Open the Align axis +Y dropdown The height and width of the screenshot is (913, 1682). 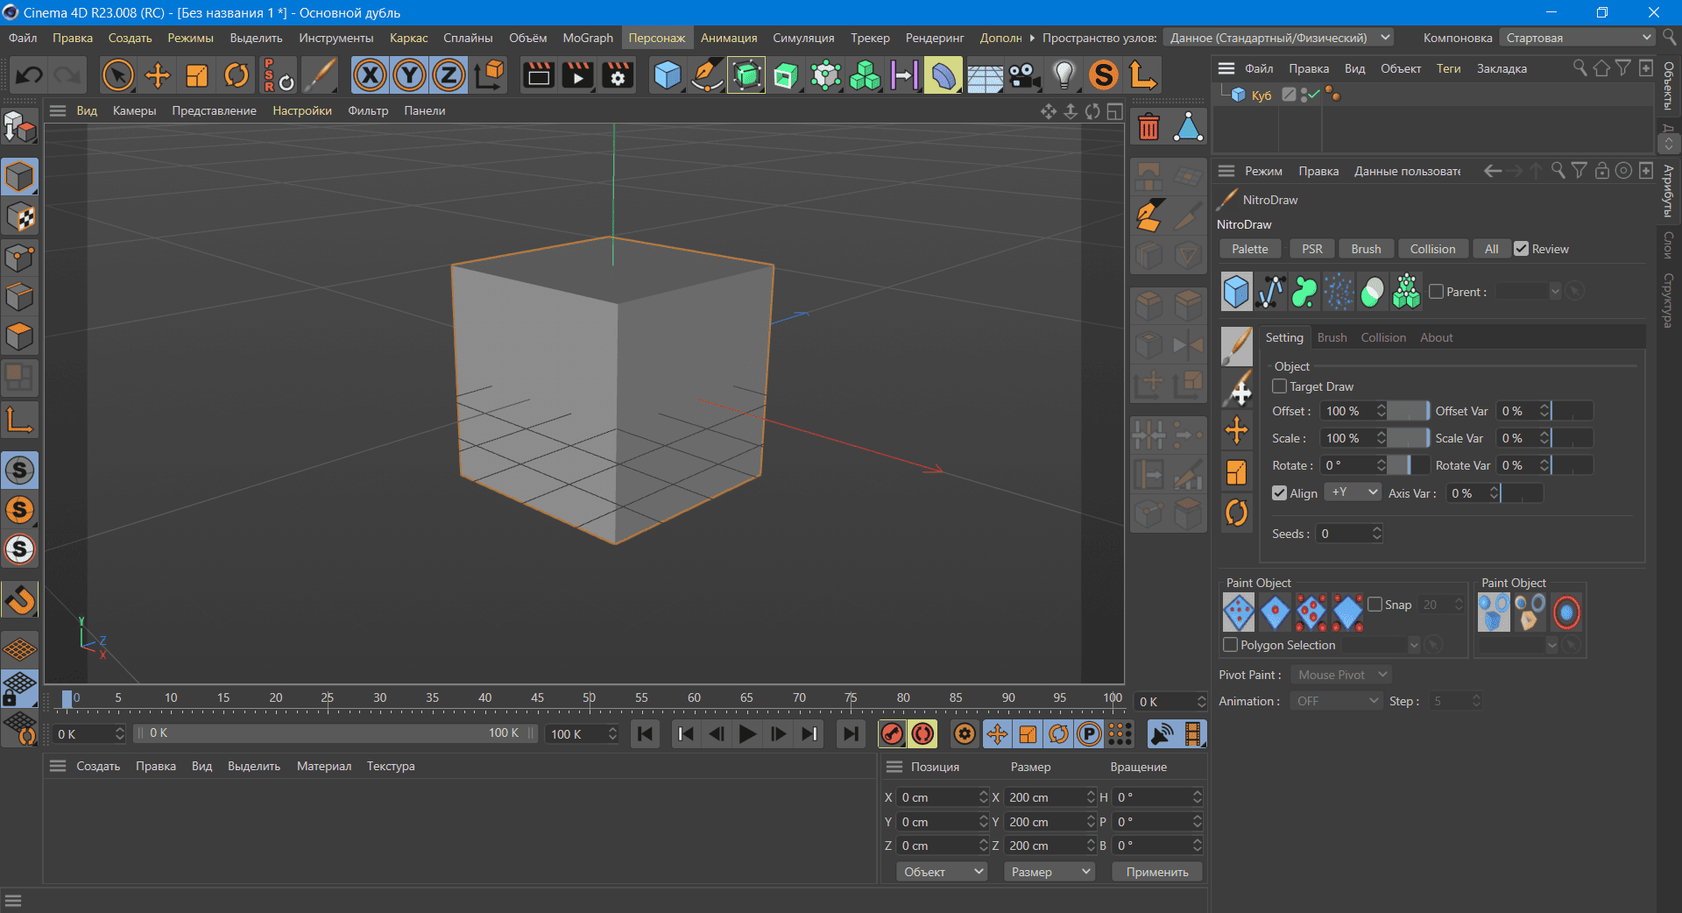1353,492
